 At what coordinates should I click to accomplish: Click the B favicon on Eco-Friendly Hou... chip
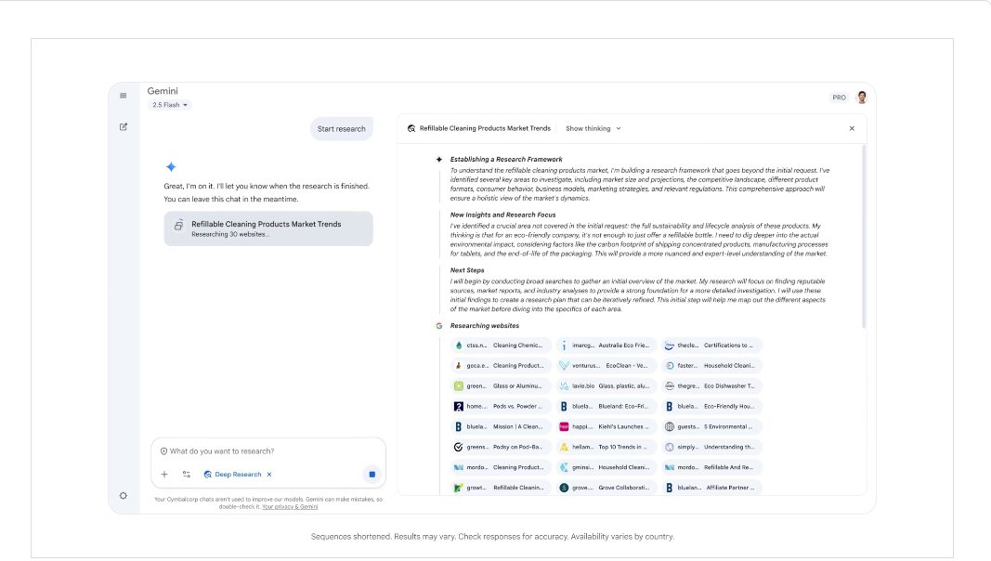(x=670, y=406)
